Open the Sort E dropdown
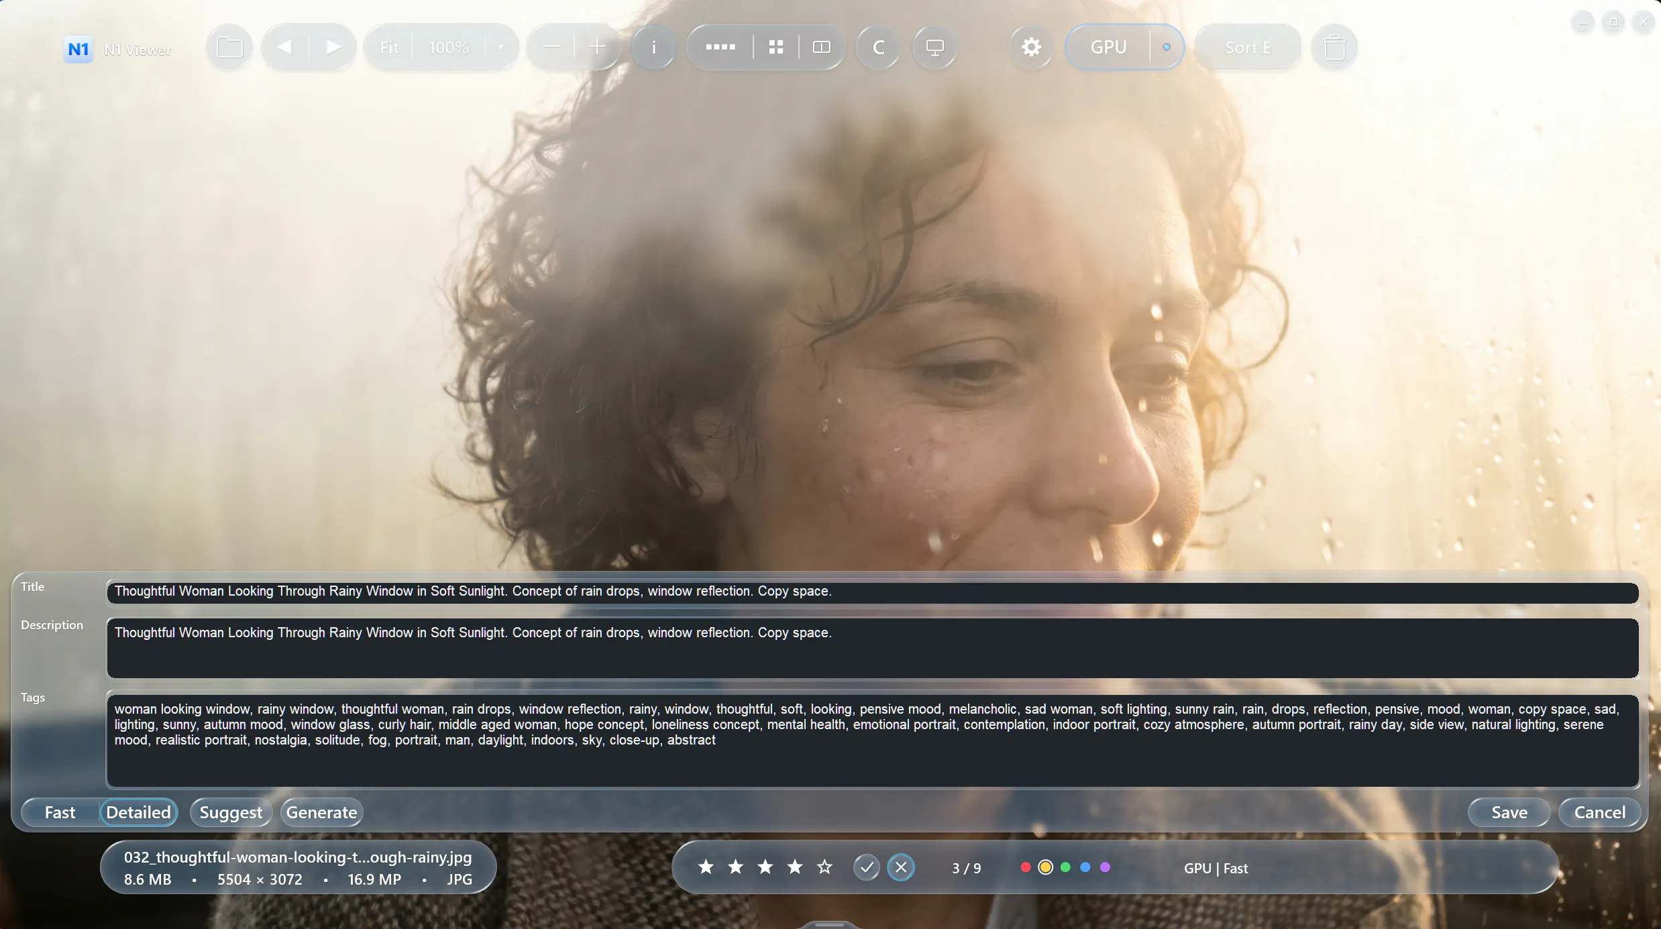1661x929 pixels. coord(1248,48)
